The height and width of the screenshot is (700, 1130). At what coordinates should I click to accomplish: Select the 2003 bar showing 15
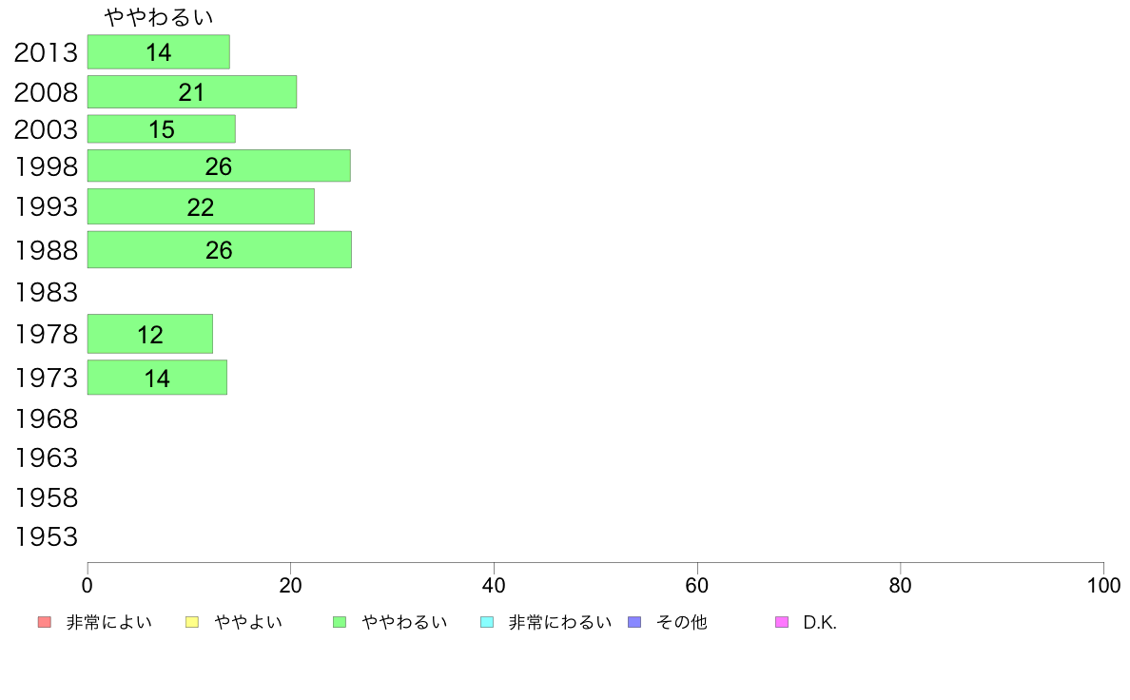162,129
